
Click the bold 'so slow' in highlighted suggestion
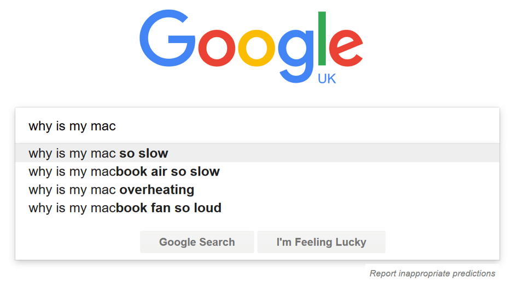[x=144, y=153]
